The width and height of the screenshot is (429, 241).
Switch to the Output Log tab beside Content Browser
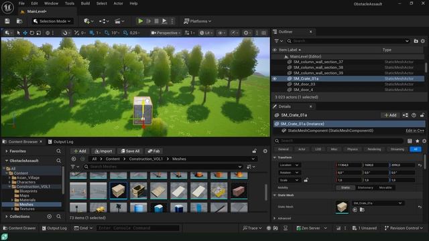click(61, 141)
